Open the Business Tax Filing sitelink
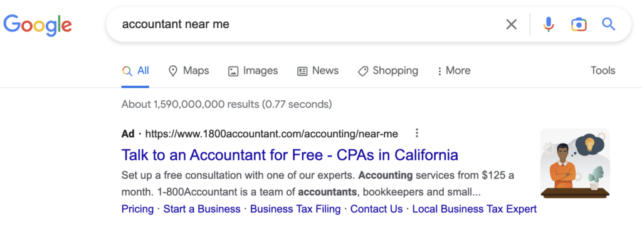Image resolution: width=642 pixels, height=230 pixels. [295, 209]
